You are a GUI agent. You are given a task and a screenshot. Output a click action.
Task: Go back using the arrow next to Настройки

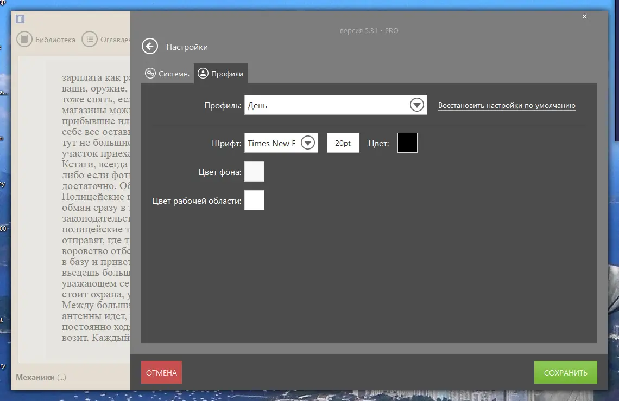coord(150,47)
